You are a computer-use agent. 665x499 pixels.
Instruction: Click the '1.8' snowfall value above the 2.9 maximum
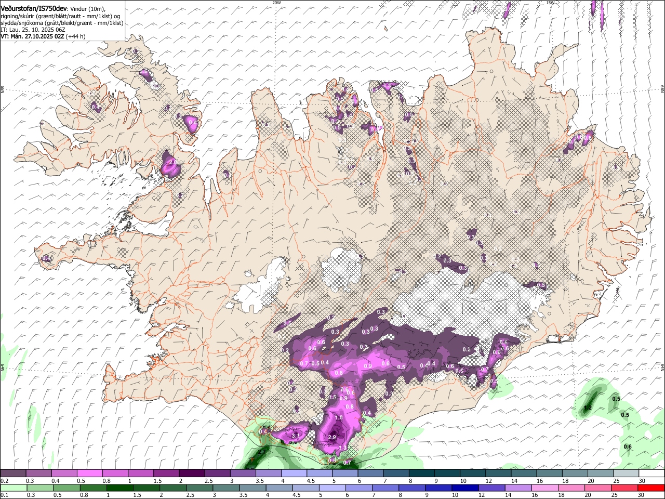pos(339,417)
